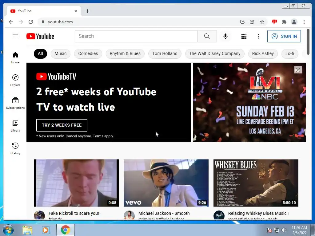Click the volume speaker tray icon

coord(284,230)
